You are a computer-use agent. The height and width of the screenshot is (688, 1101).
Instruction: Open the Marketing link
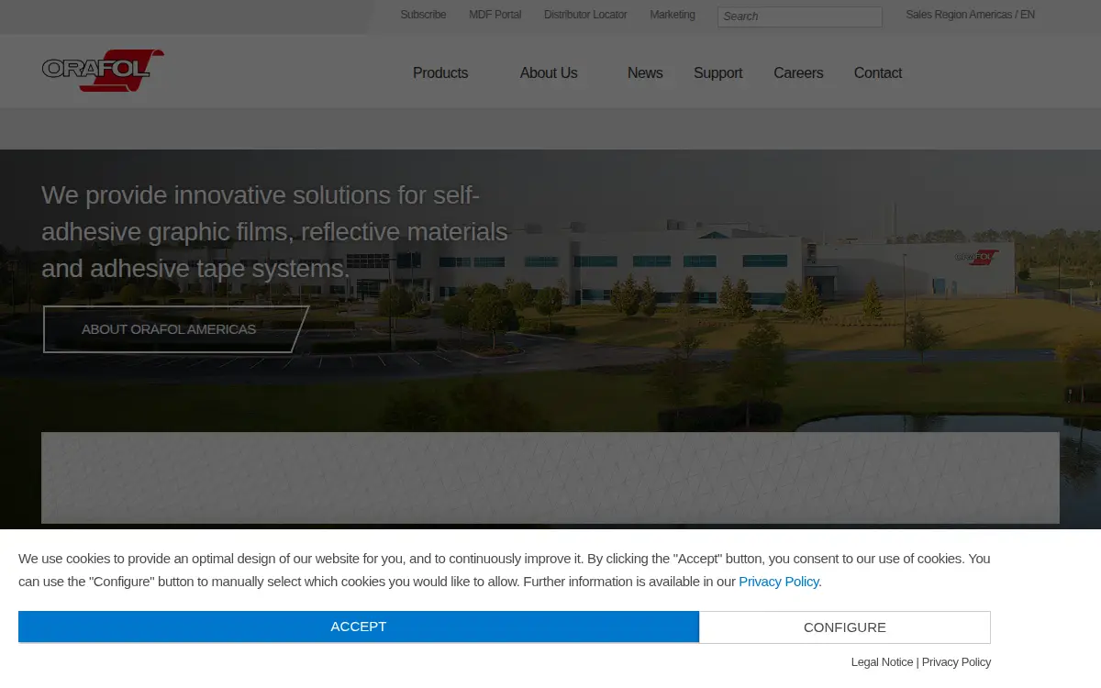673,15
